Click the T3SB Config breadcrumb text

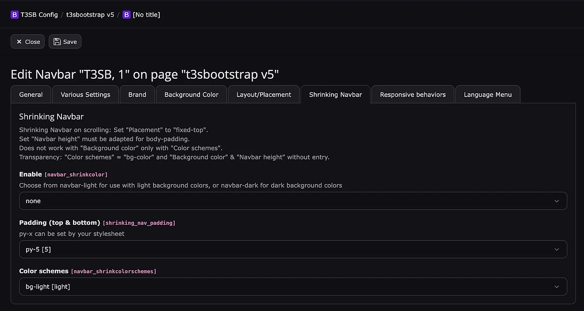(39, 15)
